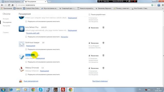
Task: Allow Video Player in incognito
Action: coord(26,62)
